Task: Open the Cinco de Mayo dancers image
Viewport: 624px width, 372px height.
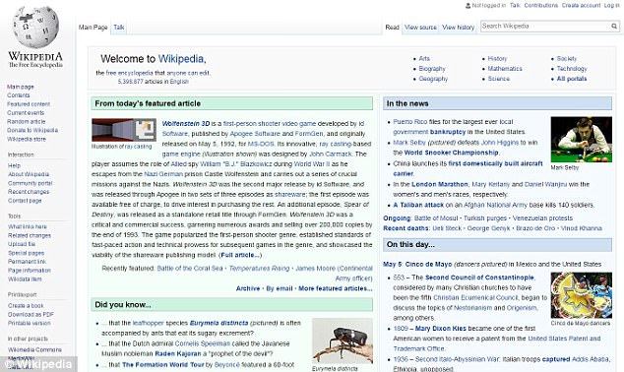Action: tap(582, 295)
